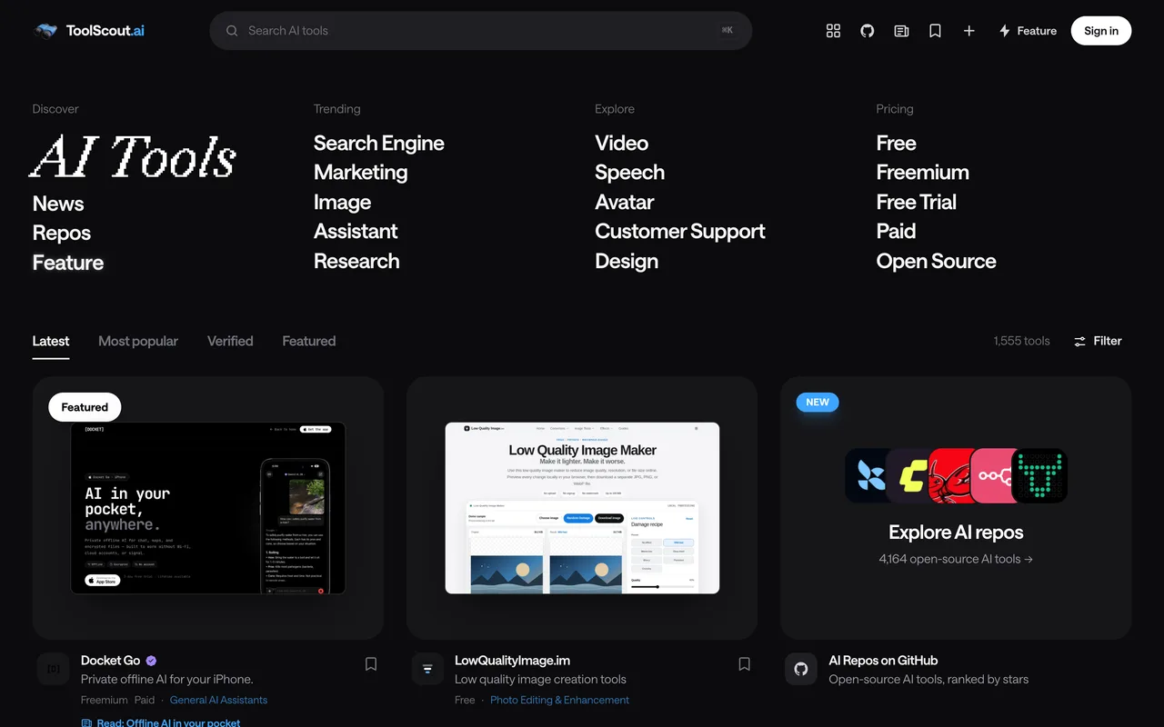Browse the Research trending category
Image resolution: width=1164 pixels, height=727 pixels.
click(x=356, y=261)
